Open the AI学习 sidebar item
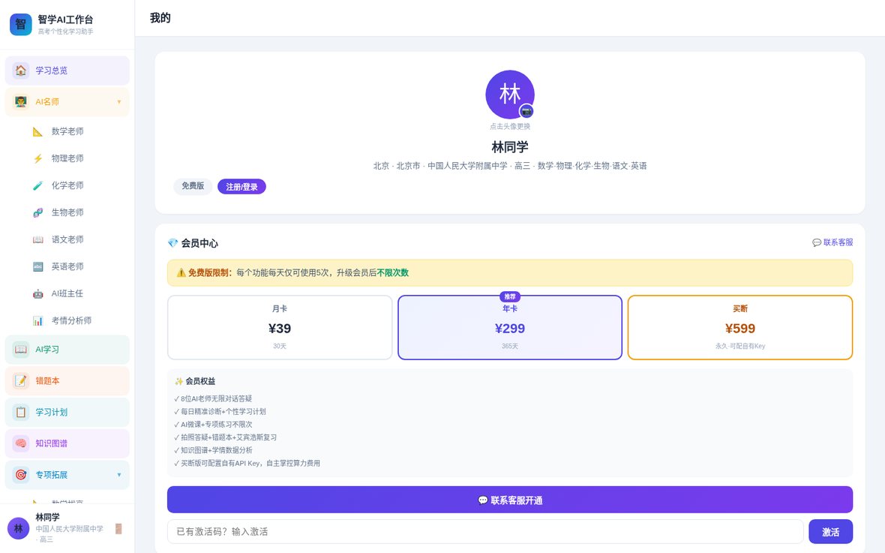 pos(67,350)
